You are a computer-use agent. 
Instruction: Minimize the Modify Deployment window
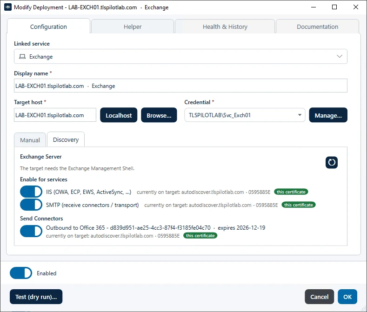(x=314, y=7)
